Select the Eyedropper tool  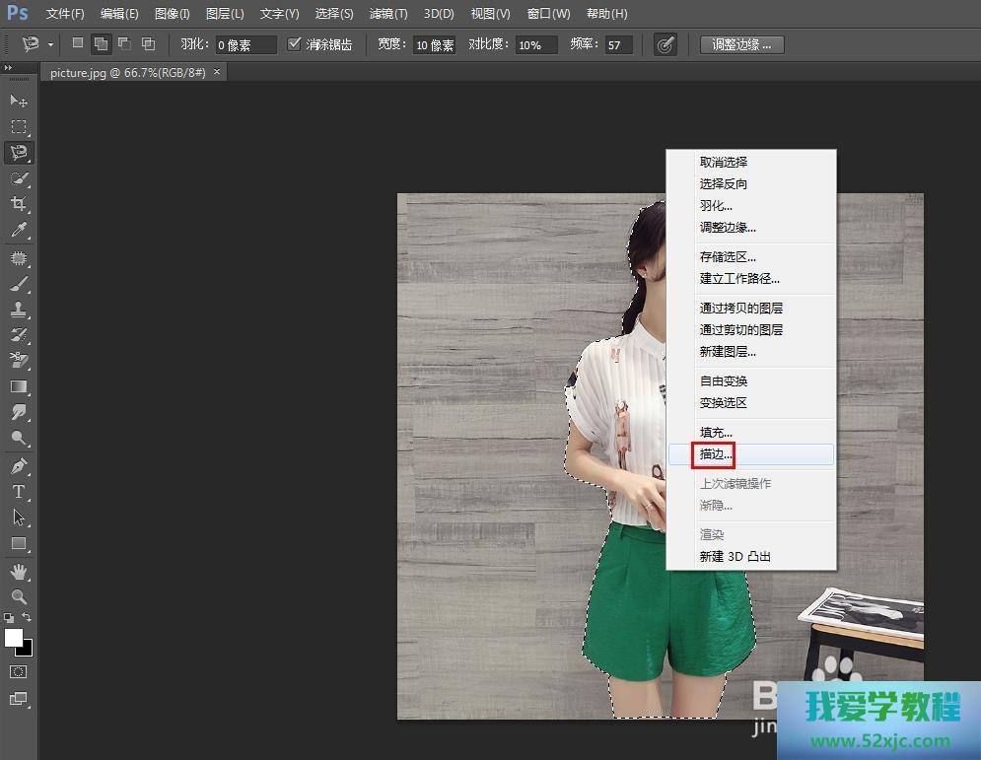click(18, 231)
